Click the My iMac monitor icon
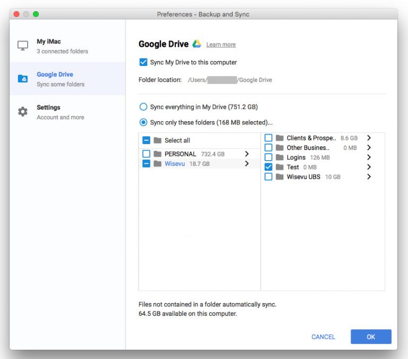The width and height of the screenshot is (408, 359). click(x=23, y=46)
